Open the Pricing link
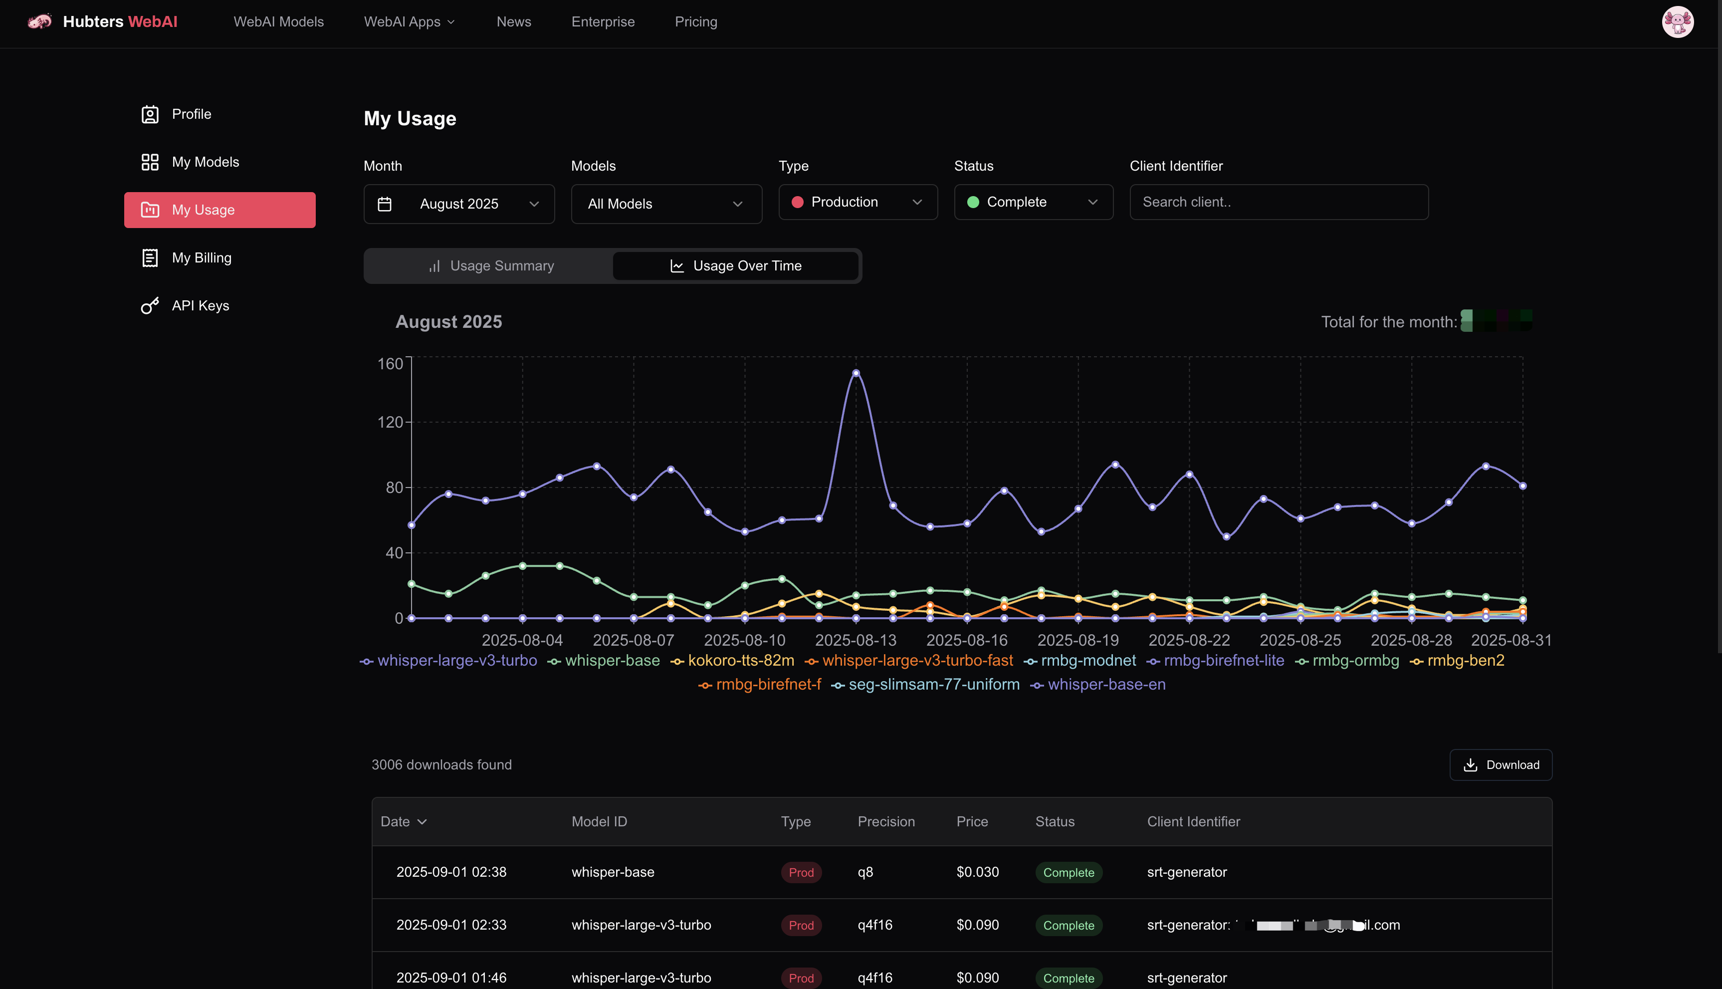Screen dimensions: 1722x989 [695, 22]
